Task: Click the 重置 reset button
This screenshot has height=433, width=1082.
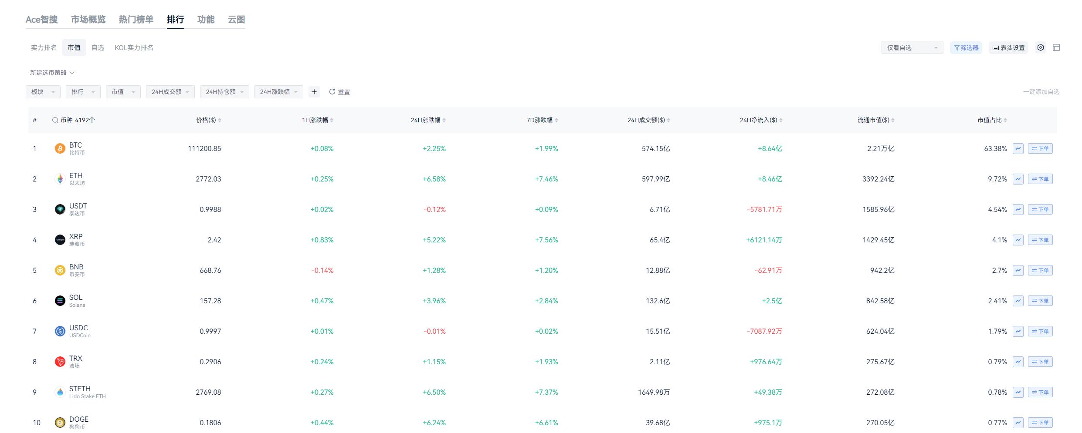Action: click(x=339, y=92)
